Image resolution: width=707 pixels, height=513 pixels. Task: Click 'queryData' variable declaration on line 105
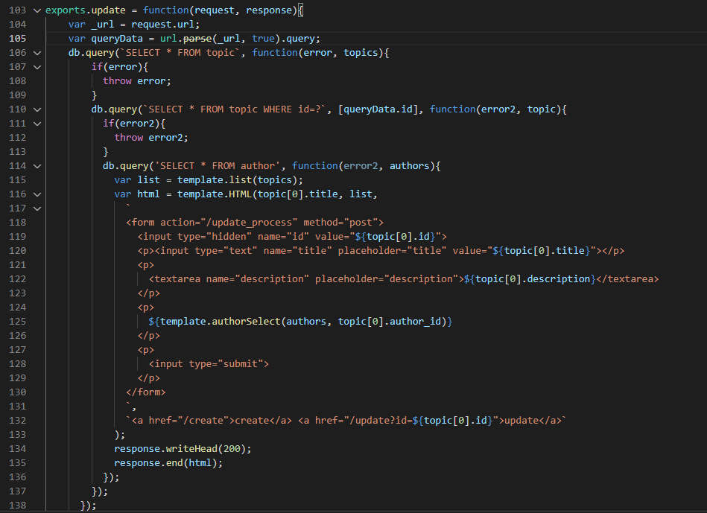coord(117,39)
